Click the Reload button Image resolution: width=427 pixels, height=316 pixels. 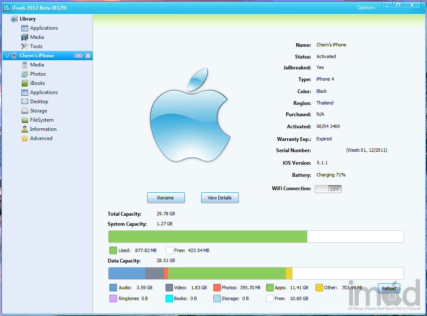click(x=388, y=288)
